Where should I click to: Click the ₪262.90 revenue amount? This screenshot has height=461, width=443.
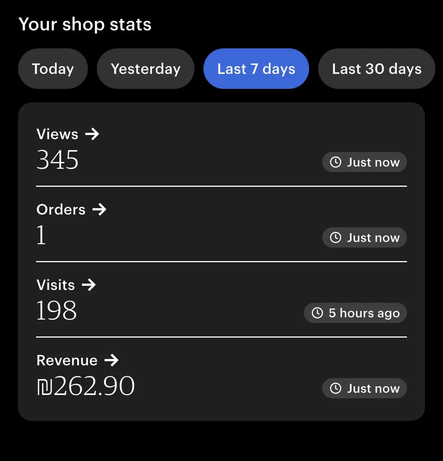click(x=86, y=386)
